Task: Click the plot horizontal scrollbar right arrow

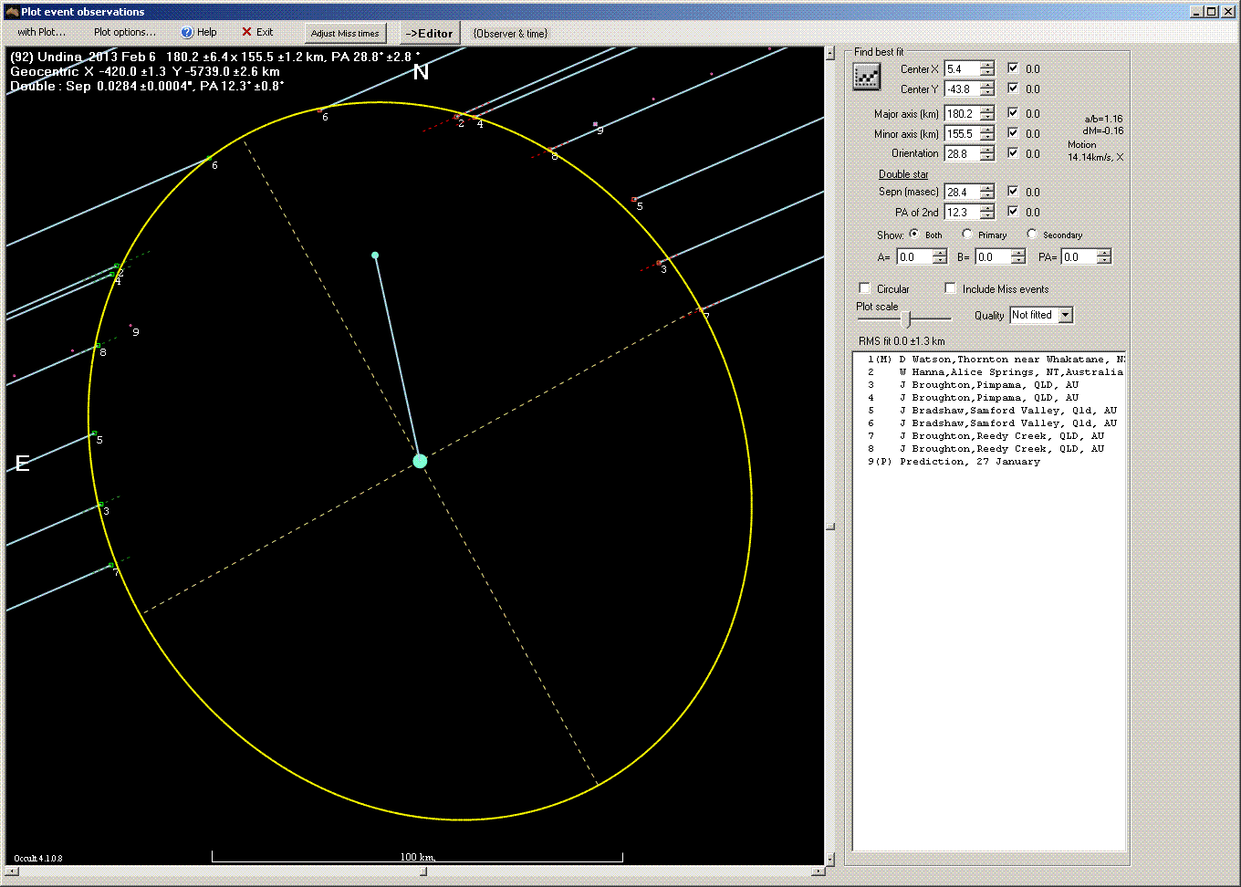Action: tap(819, 871)
